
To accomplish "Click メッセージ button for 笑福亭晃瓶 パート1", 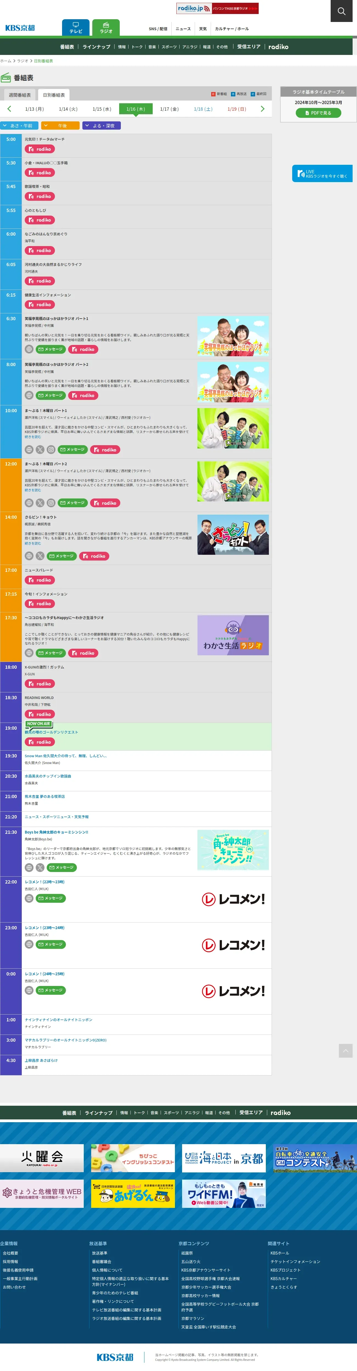I will click(x=51, y=349).
